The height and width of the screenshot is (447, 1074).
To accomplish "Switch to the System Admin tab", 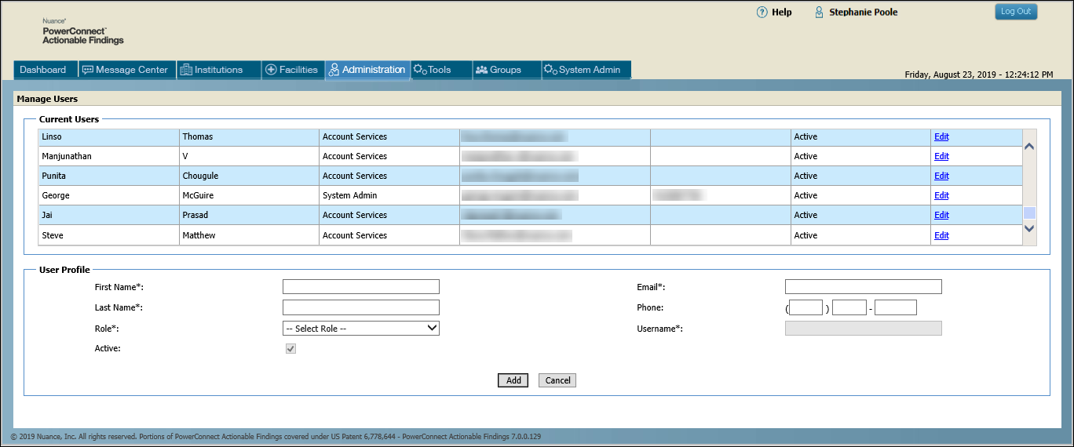I will pos(586,70).
